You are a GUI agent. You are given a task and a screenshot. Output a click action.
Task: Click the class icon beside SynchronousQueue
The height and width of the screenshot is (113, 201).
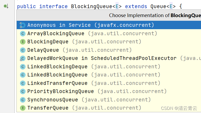click(x=23, y=100)
